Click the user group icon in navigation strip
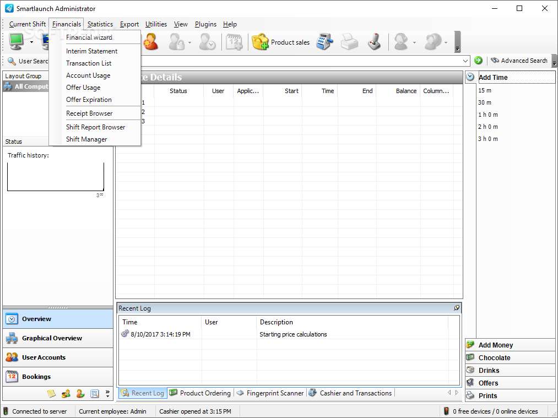Viewport: 558px width, 418px height. pyautogui.click(x=66, y=393)
